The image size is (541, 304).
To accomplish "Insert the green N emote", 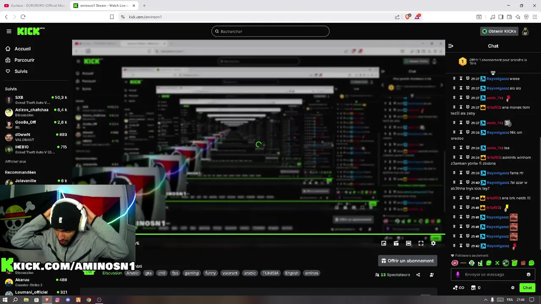I will (x=480, y=263).
